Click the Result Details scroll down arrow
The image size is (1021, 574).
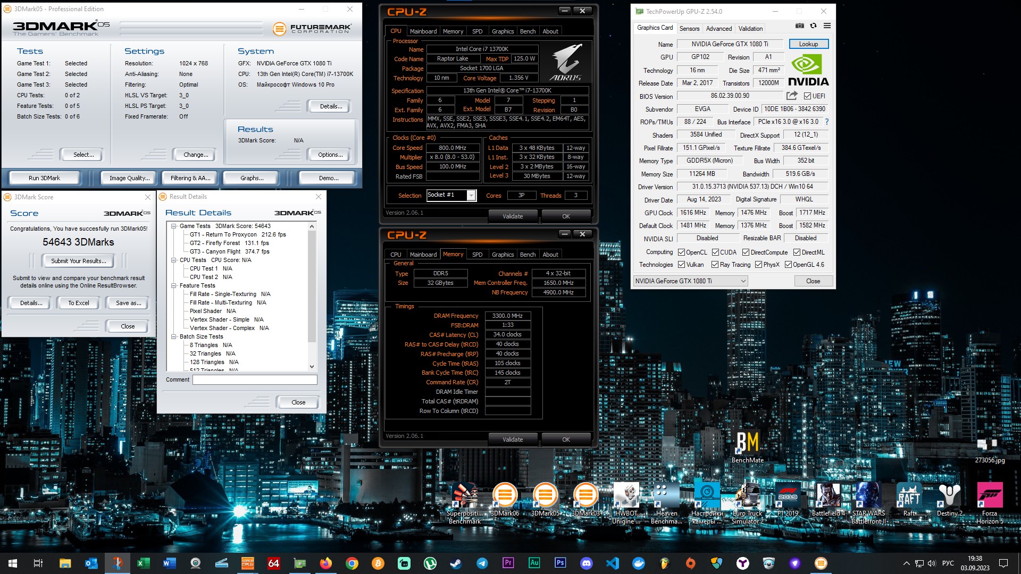coord(312,367)
